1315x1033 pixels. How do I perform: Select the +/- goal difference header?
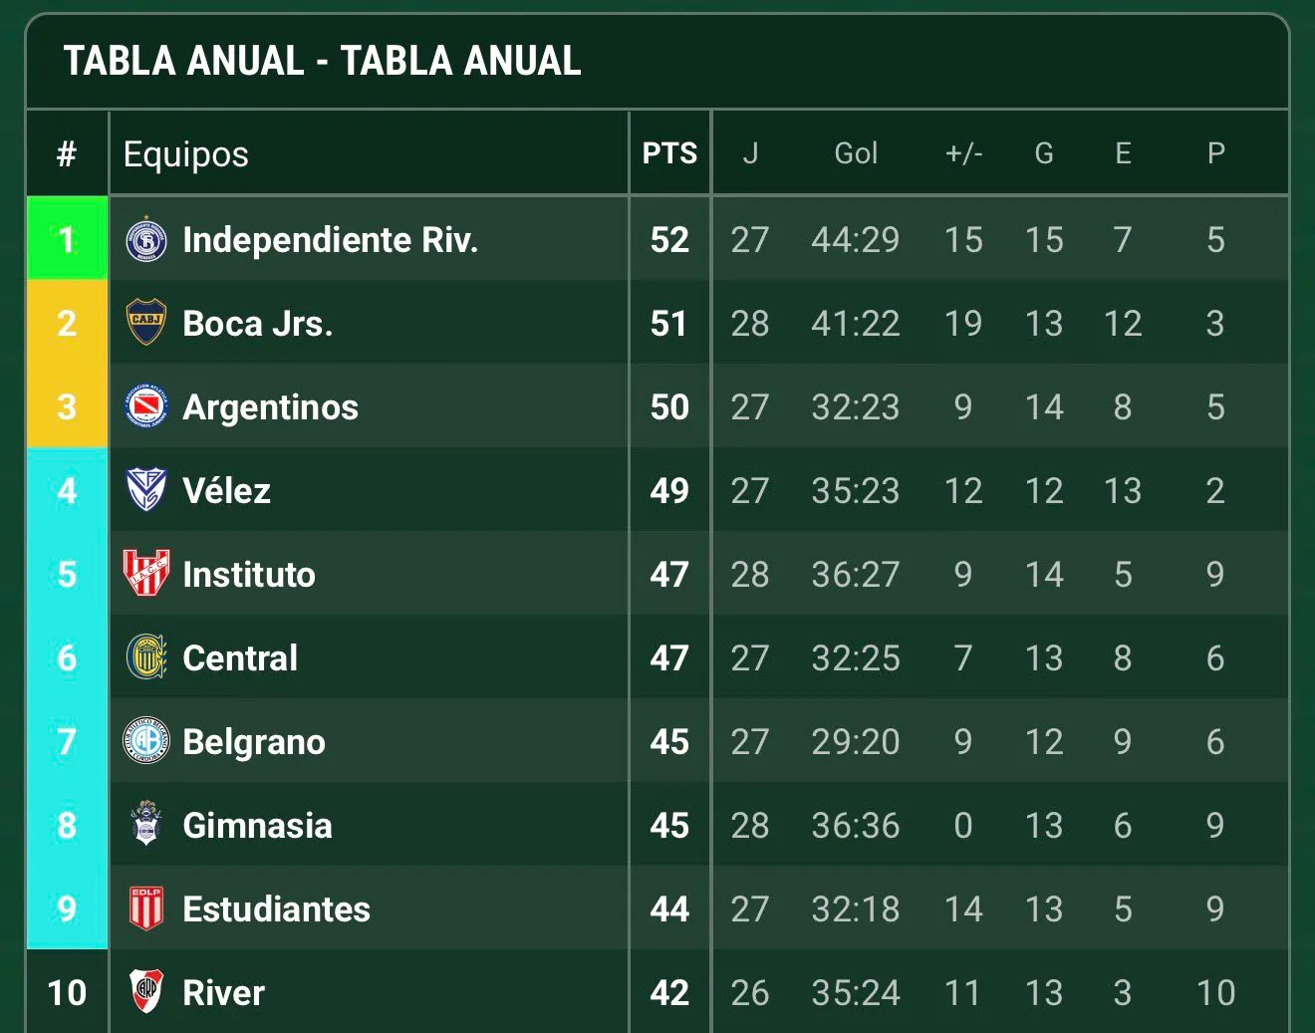963,153
